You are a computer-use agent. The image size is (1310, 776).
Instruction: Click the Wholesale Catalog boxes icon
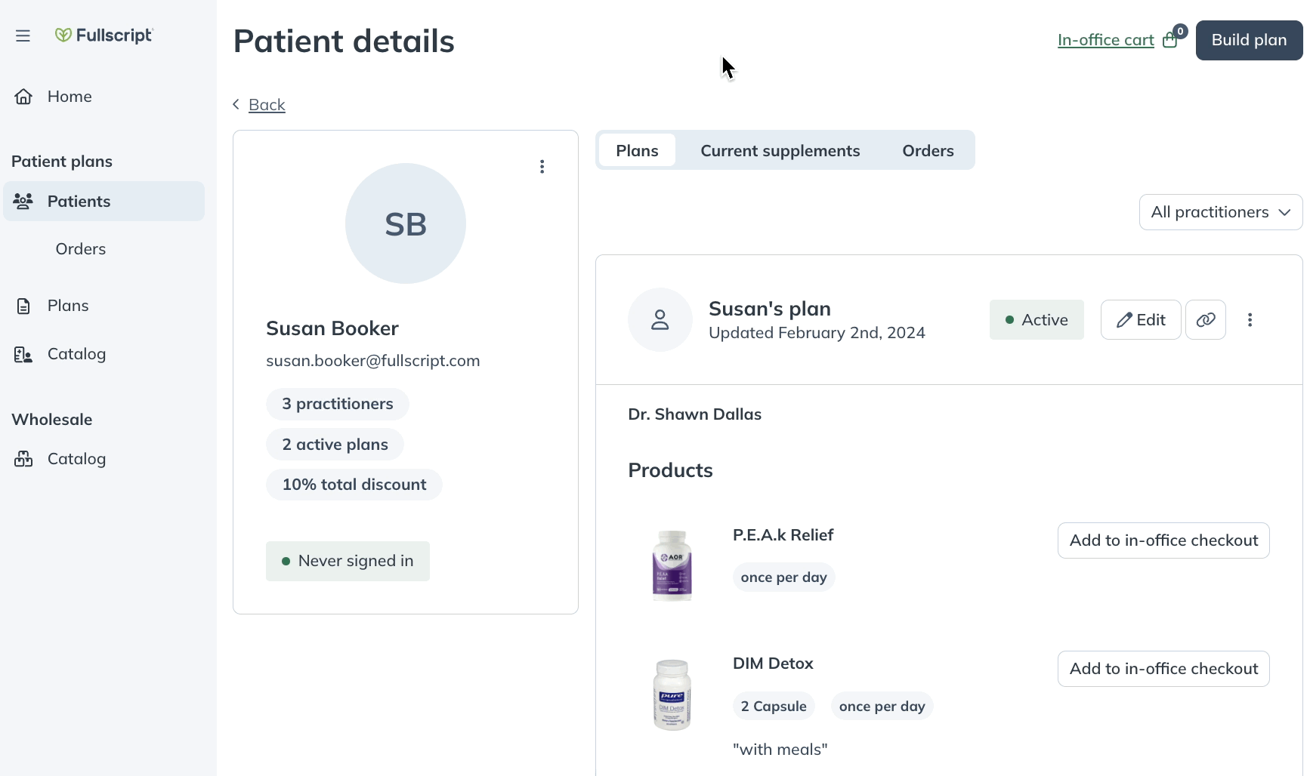(x=23, y=459)
